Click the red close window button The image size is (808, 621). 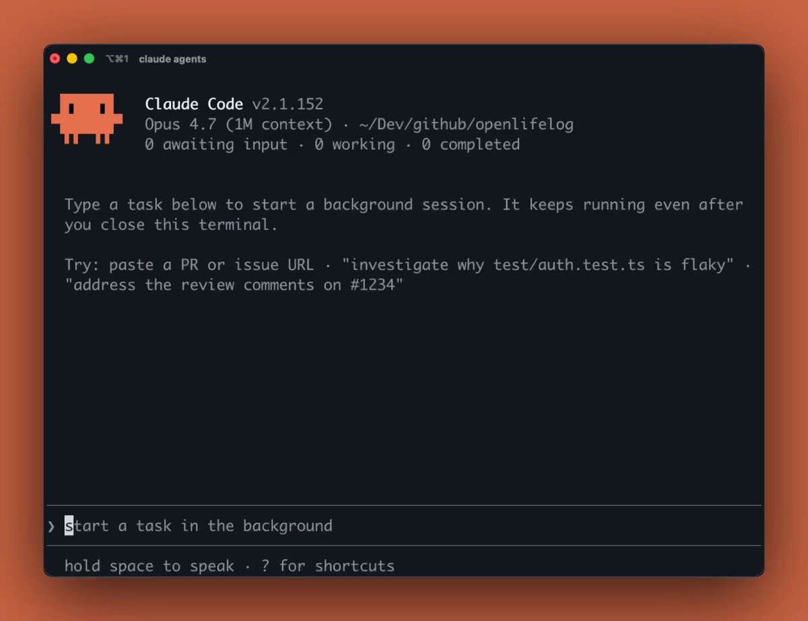[55, 59]
